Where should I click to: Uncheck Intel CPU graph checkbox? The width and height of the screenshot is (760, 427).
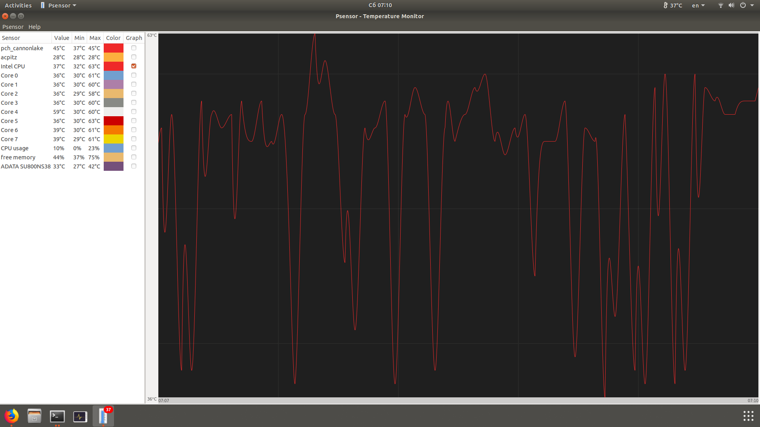click(134, 66)
